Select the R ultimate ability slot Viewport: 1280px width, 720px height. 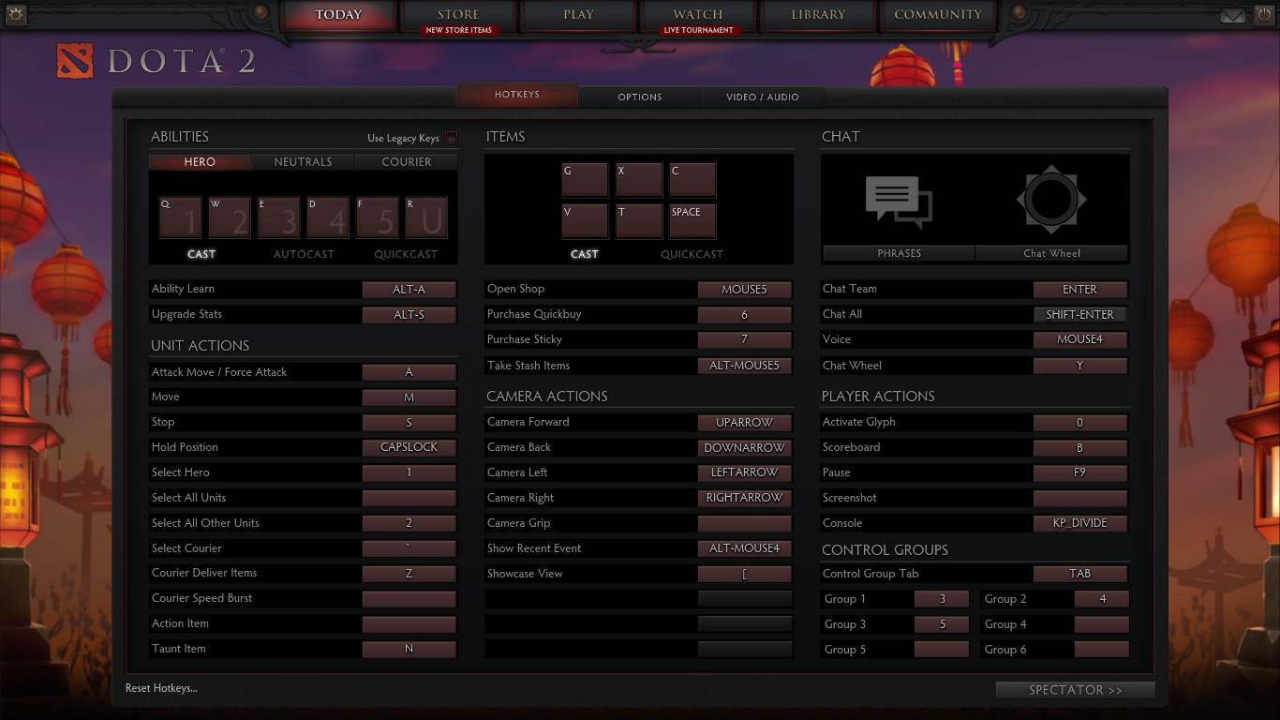click(426, 217)
